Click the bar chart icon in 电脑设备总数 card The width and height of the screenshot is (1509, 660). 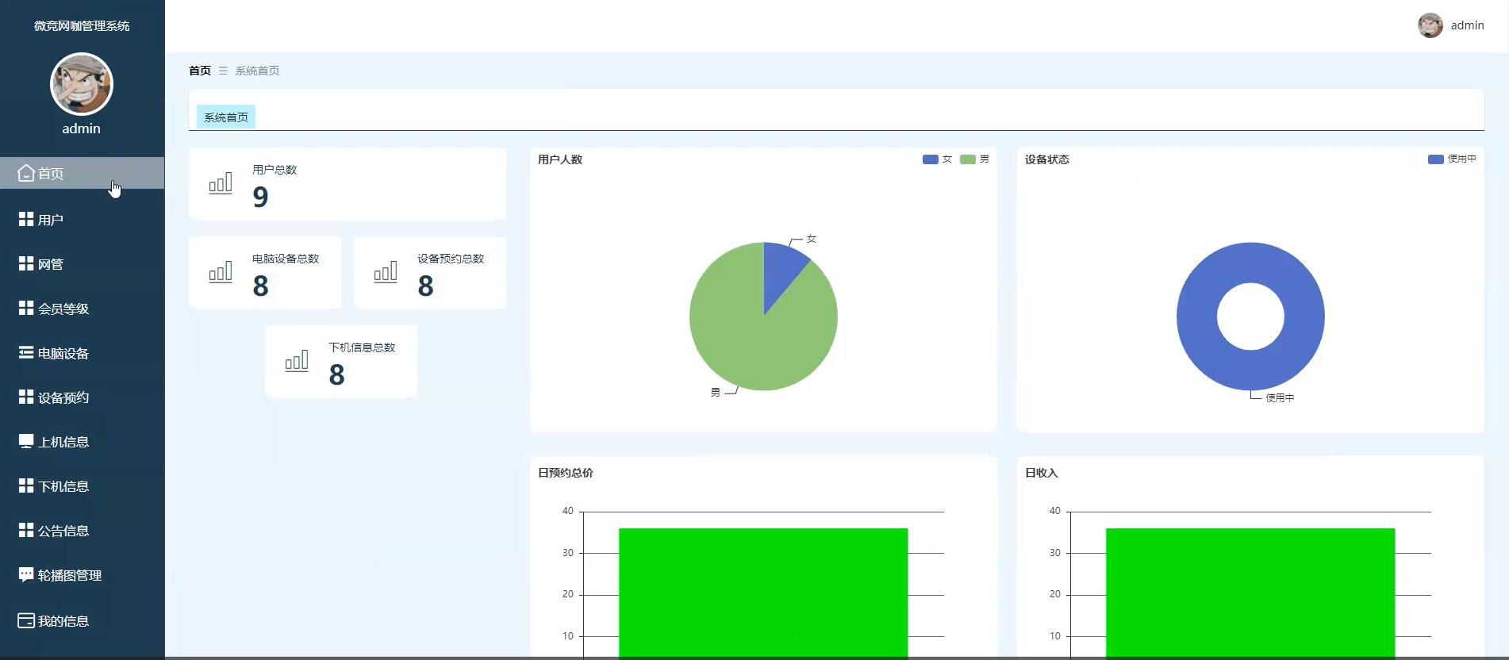[221, 272]
